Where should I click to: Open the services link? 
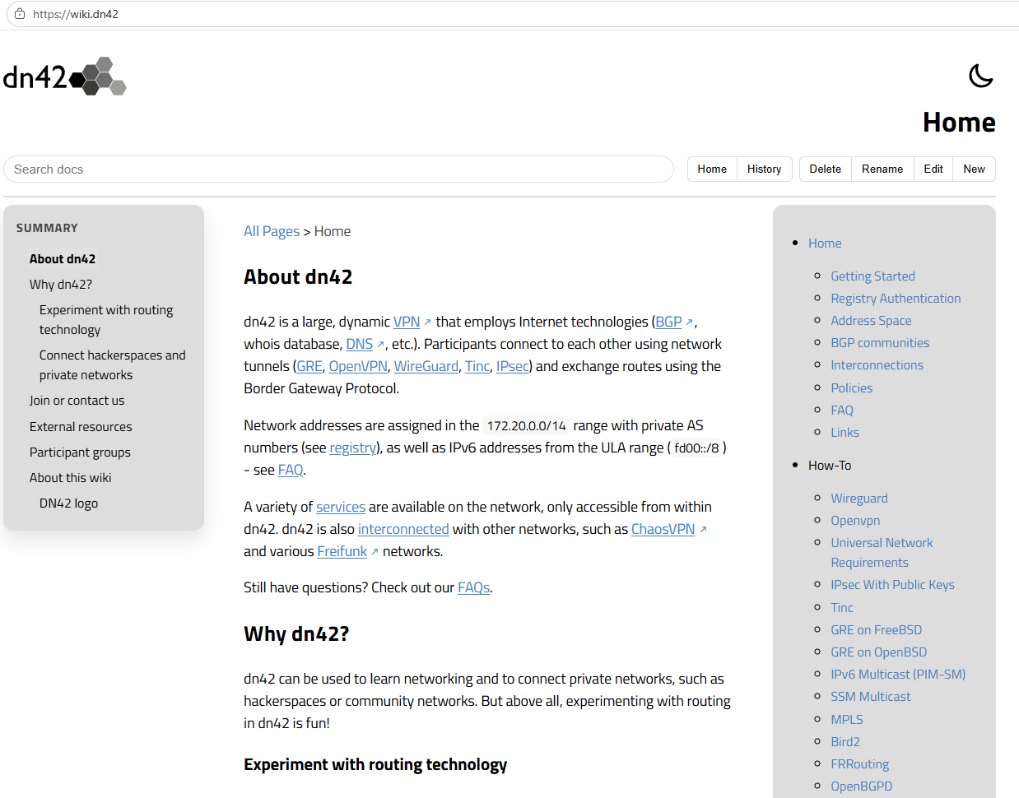341,507
